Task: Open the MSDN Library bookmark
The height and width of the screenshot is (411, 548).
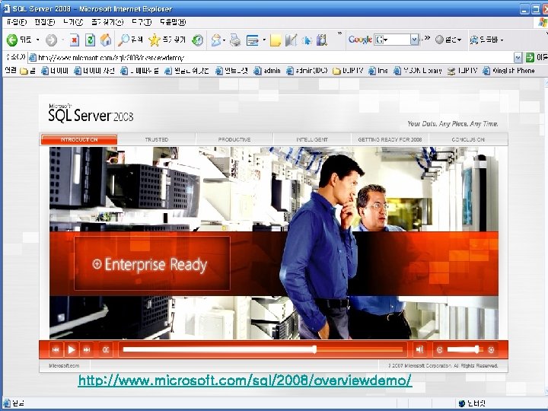Action: (418, 71)
